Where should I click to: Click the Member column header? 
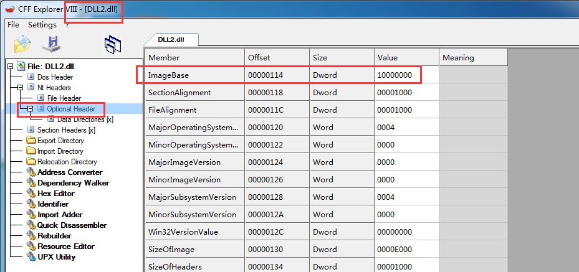[x=194, y=57]
